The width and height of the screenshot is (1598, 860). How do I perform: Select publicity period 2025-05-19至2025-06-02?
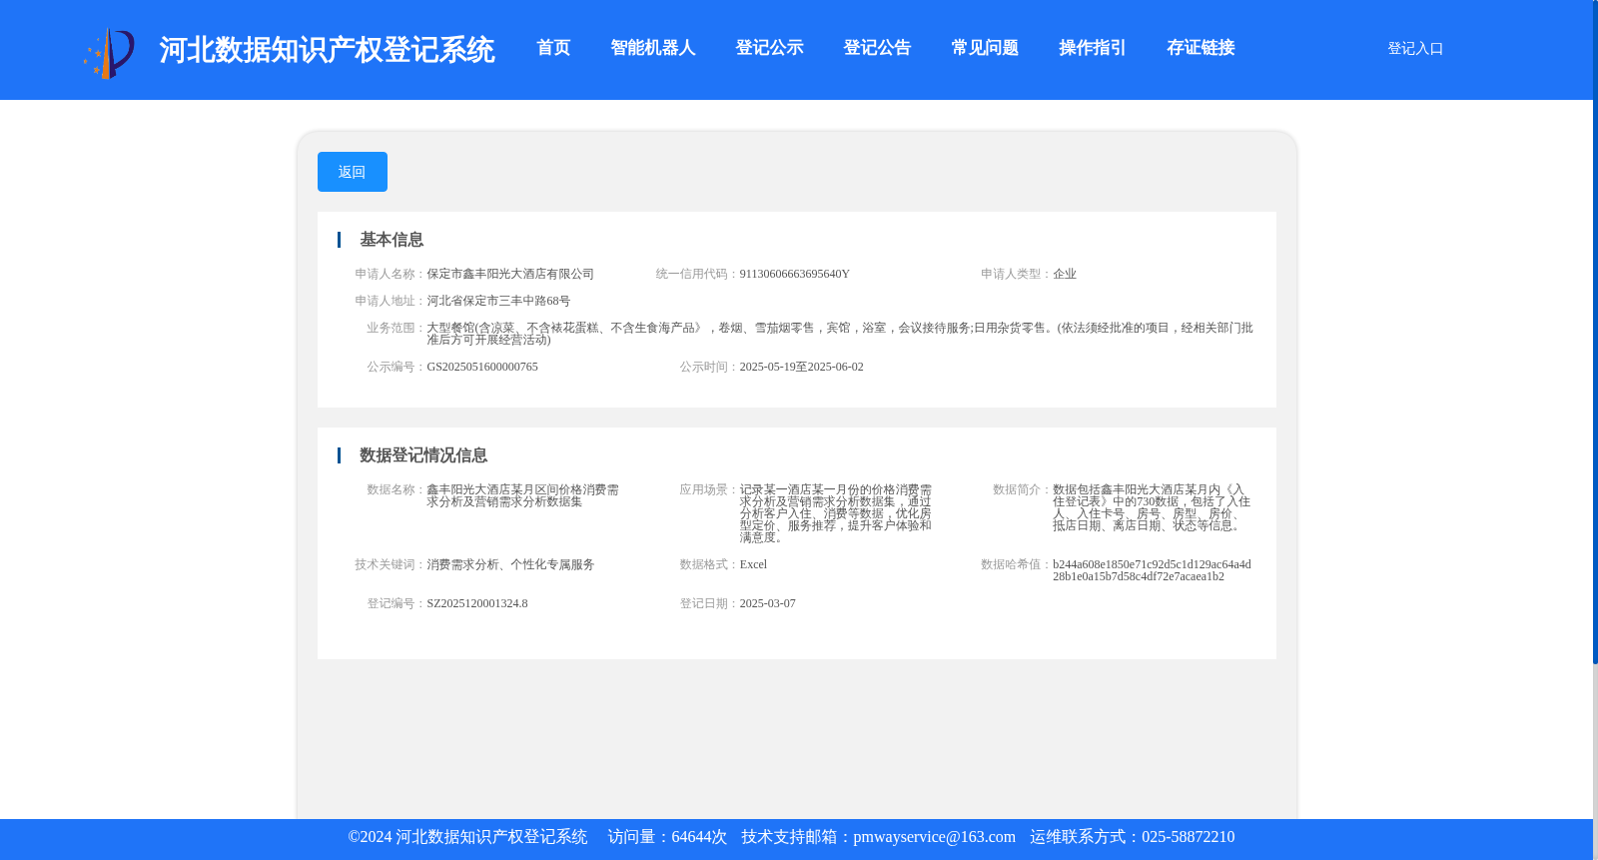click(x=801, y=367)
